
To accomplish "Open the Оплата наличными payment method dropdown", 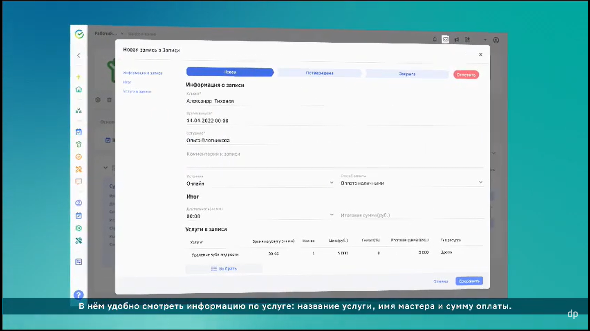I will (481, 182).
